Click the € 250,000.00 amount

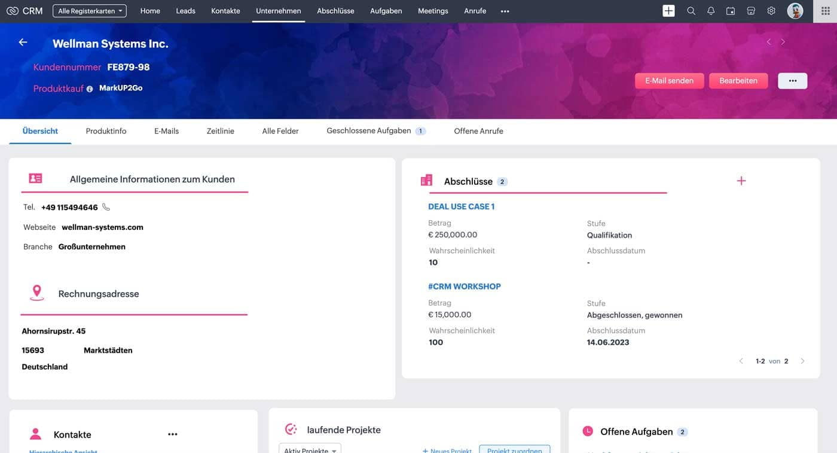(x=453, y=235)
